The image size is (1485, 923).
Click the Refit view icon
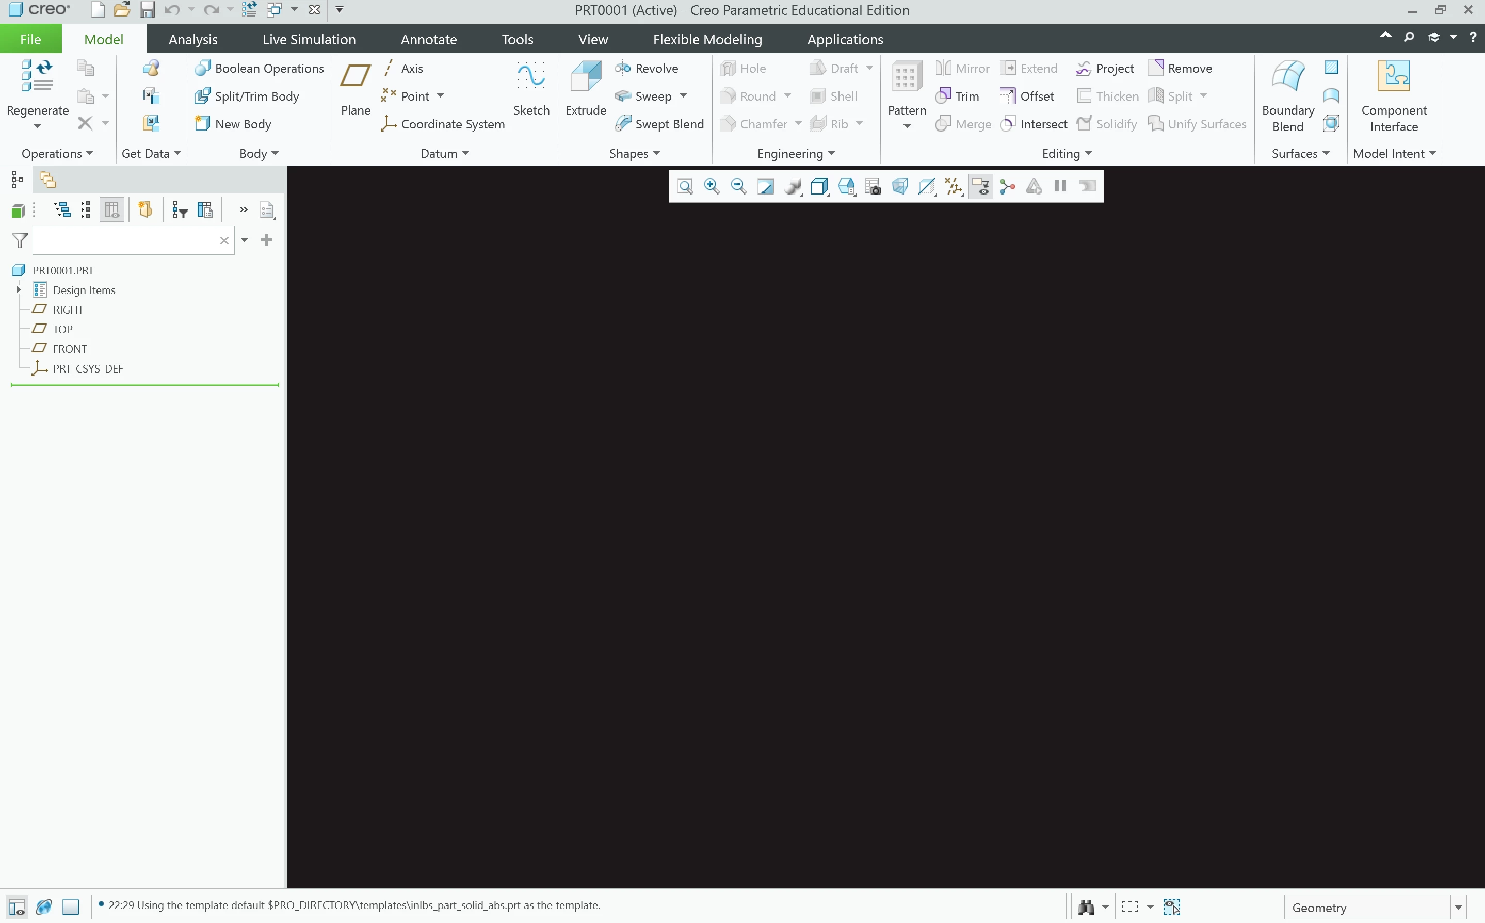[685, 186]
